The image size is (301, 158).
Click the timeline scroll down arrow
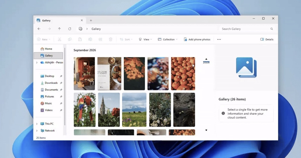pyautogui.click(x=206, y=130)
